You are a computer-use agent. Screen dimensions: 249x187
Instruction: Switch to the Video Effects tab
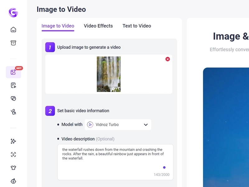[x=98, y=26]
